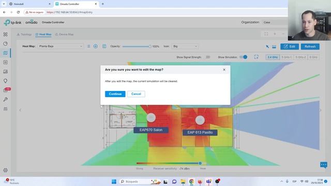Toggle Show Simulation switch
The height and width of the screenshot is (186, 331).
click(x=244, y=57)
